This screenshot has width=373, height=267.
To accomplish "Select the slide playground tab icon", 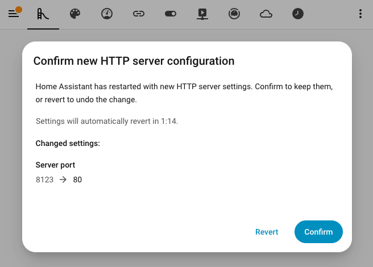I will [x=43, y=14].
